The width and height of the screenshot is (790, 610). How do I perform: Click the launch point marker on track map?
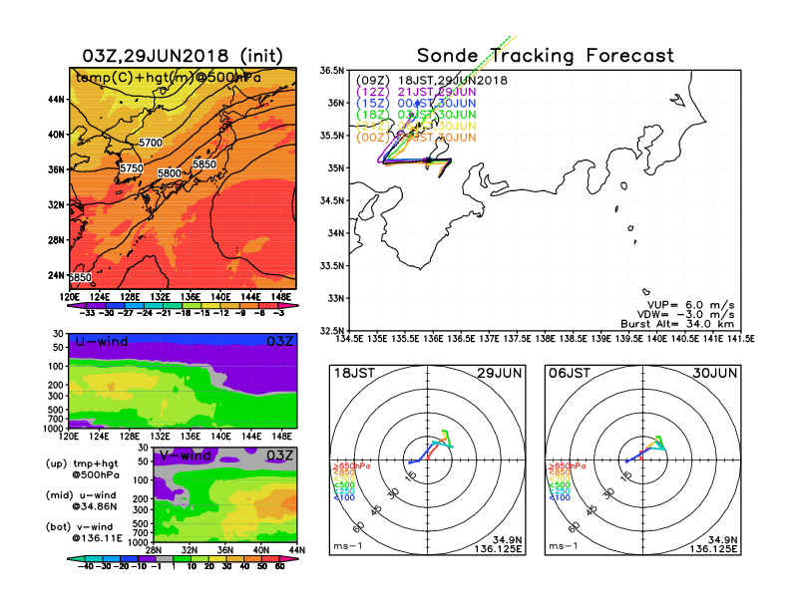(430, 159)
